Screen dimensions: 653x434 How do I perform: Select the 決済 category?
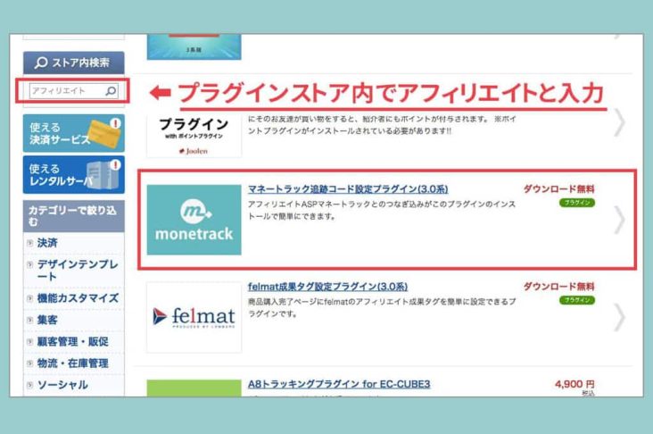47,243
